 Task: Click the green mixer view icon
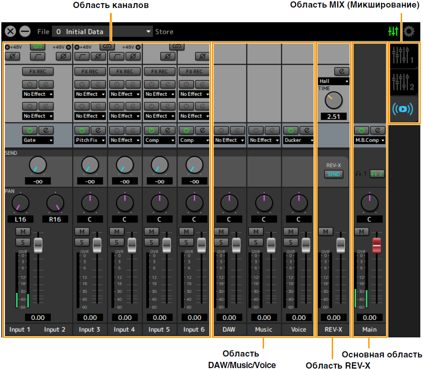click(x=393, y=32)
